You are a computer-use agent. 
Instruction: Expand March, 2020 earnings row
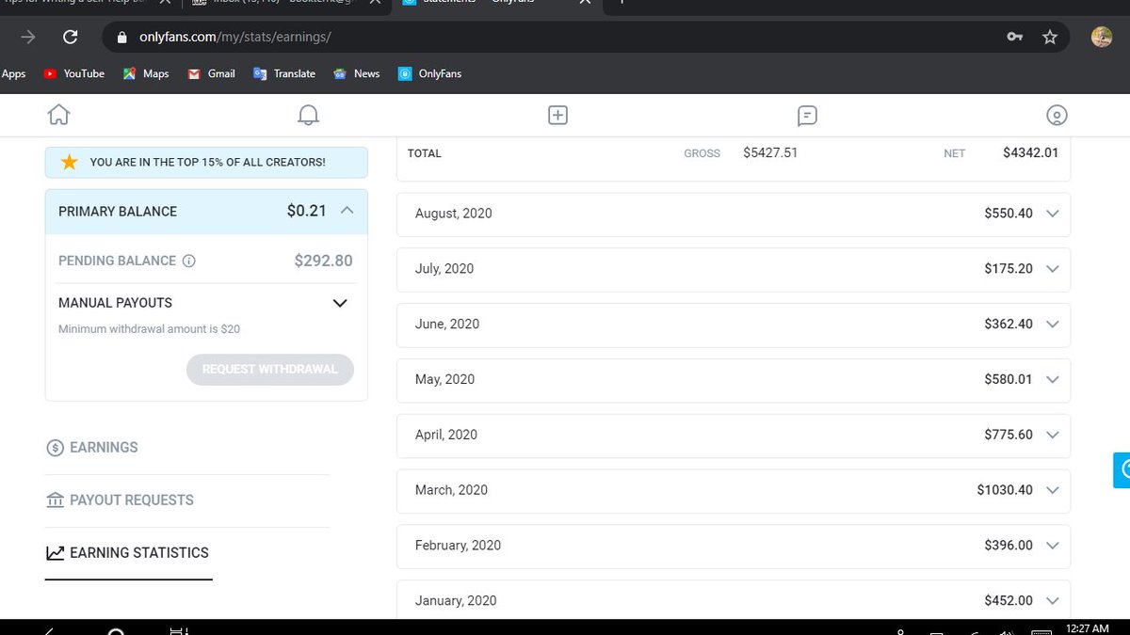[734, 490]
